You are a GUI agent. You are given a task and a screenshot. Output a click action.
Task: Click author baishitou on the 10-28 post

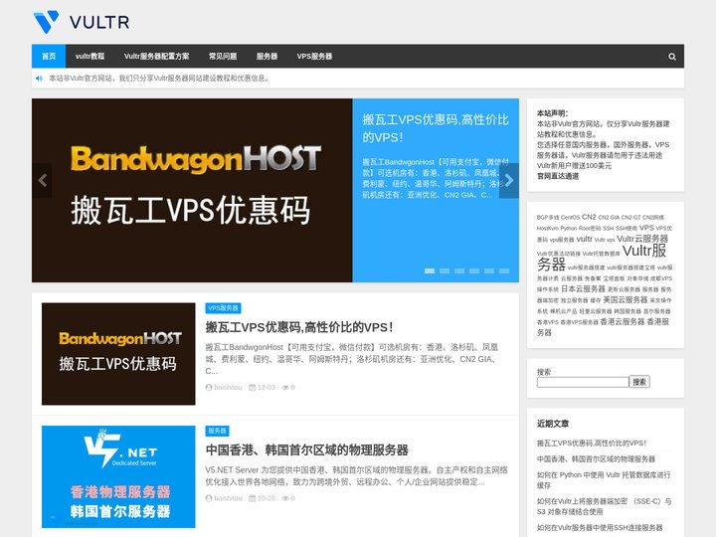(x=224, y=498)
